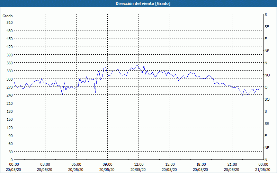Click the 330 degree axis label
Image resolution: width=277 pixels, height=173 pixels.
10,71
